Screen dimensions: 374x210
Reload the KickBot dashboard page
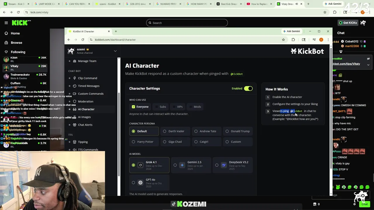click(x=83, y=40)
